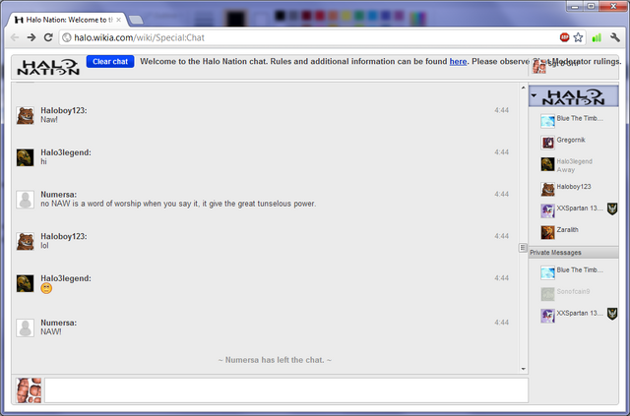The width and height of the screenshot is (630, 416).
Task: Click moderator badge beside XXSpartan in Private Messages
Action: click(x=612, y=314)
